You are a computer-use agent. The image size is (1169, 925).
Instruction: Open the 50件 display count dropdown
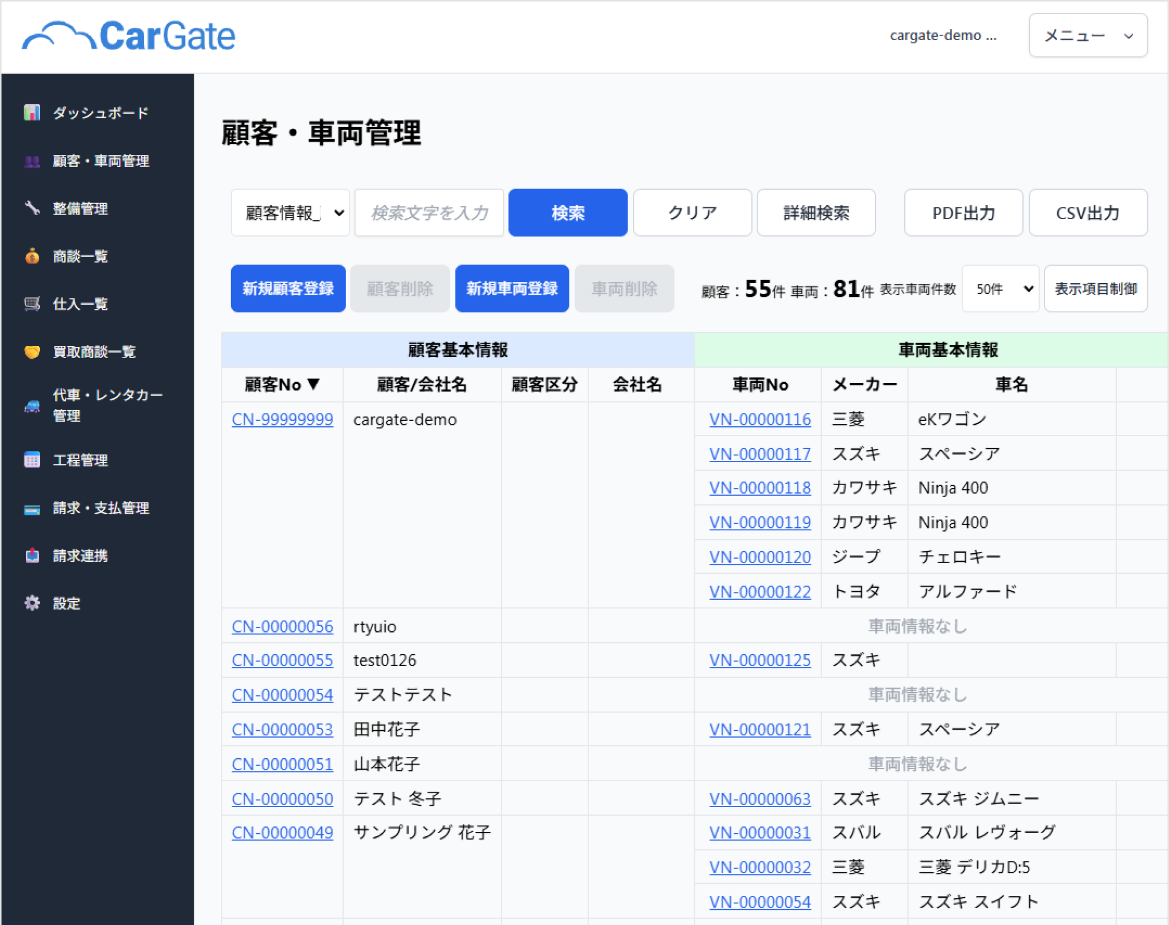(1000, 289)
